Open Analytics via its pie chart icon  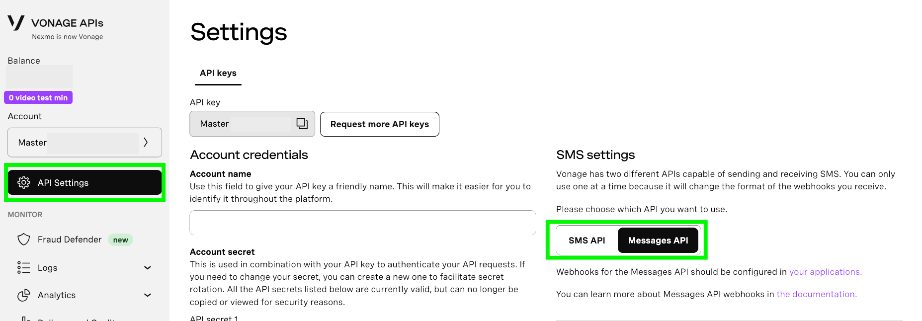pyautogui.click(x=23, y=295)
